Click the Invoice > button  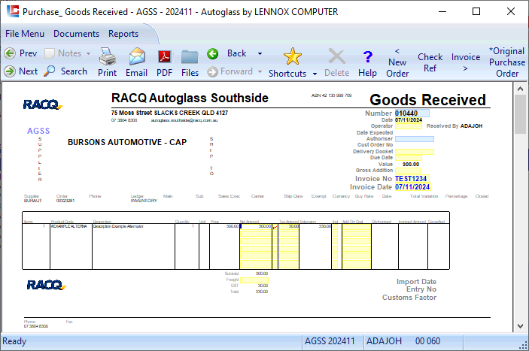[x=466, y=62]
